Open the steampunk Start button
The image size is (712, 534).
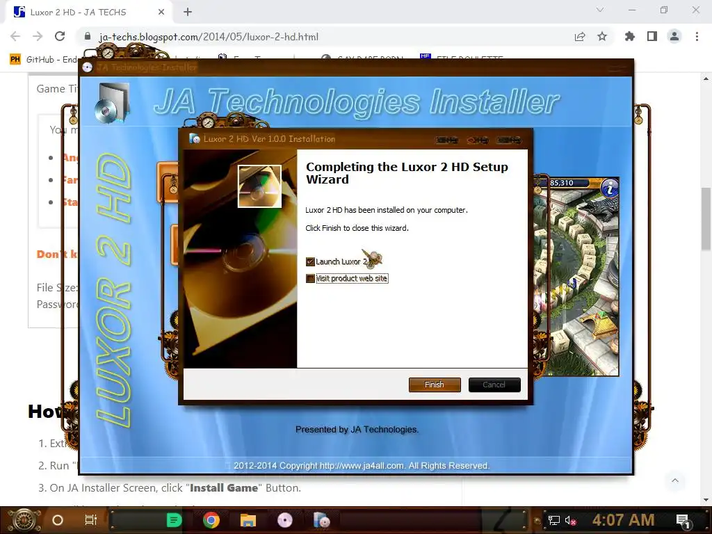[x=24, y=520]
